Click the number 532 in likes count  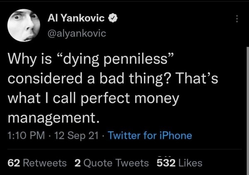[163, 163]
